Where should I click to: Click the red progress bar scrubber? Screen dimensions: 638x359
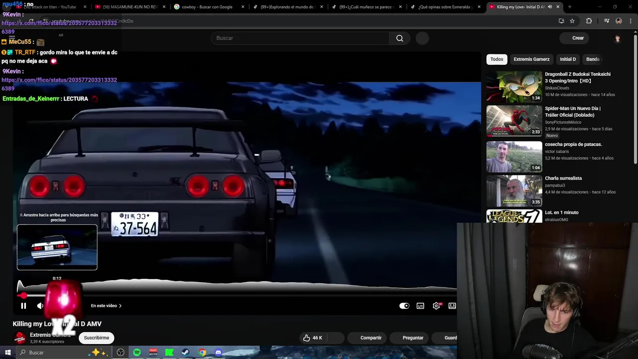point(23,295)
